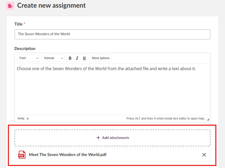Click the Create new assignment heading
Screen dimensions: 225x168
tap(52, 5)
